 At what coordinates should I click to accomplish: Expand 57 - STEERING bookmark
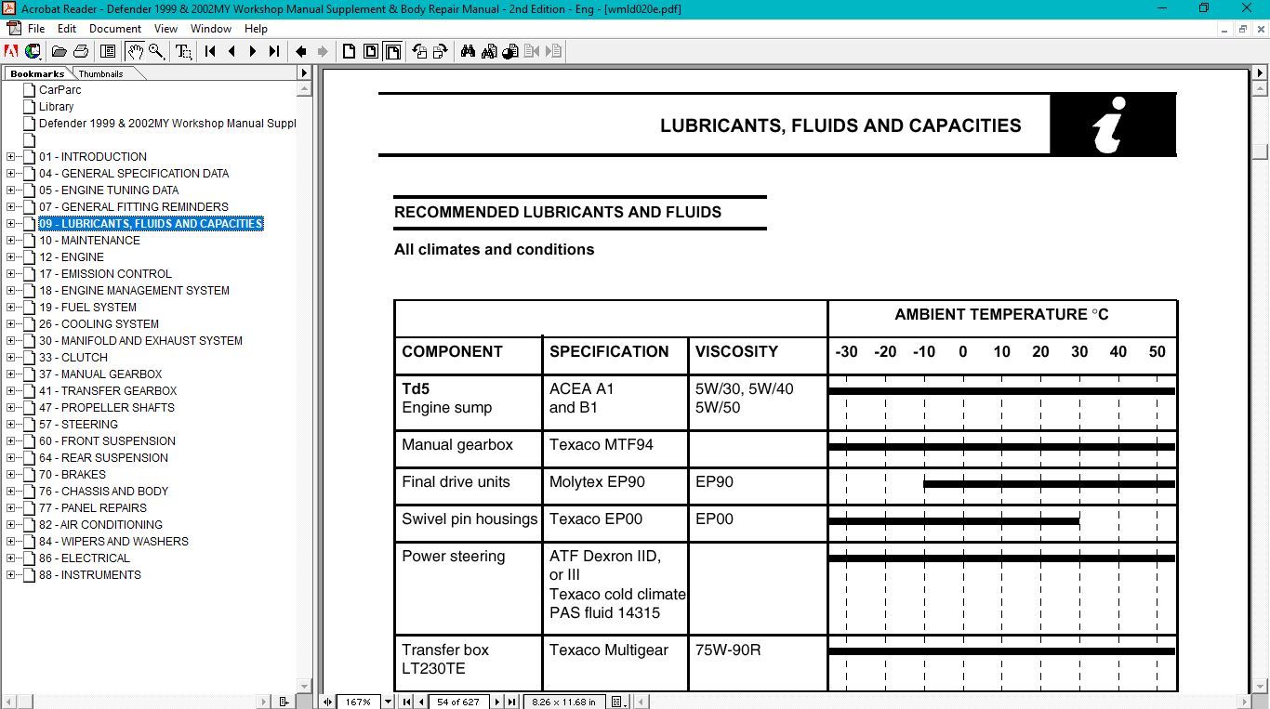click(x=11, y=425)
